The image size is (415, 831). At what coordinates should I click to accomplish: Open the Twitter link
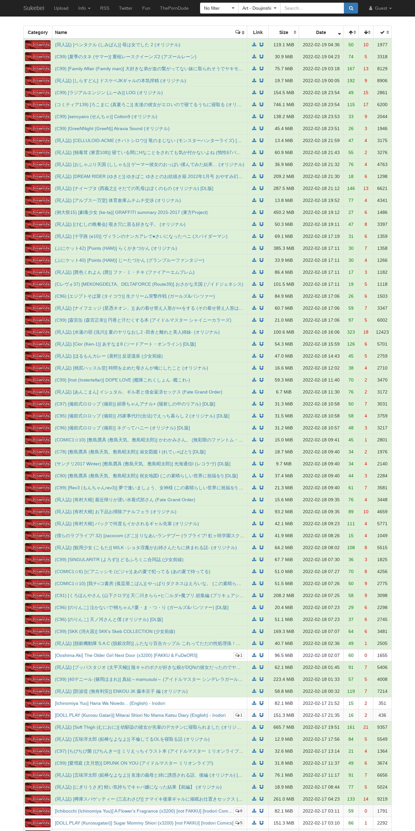(126, 8)
